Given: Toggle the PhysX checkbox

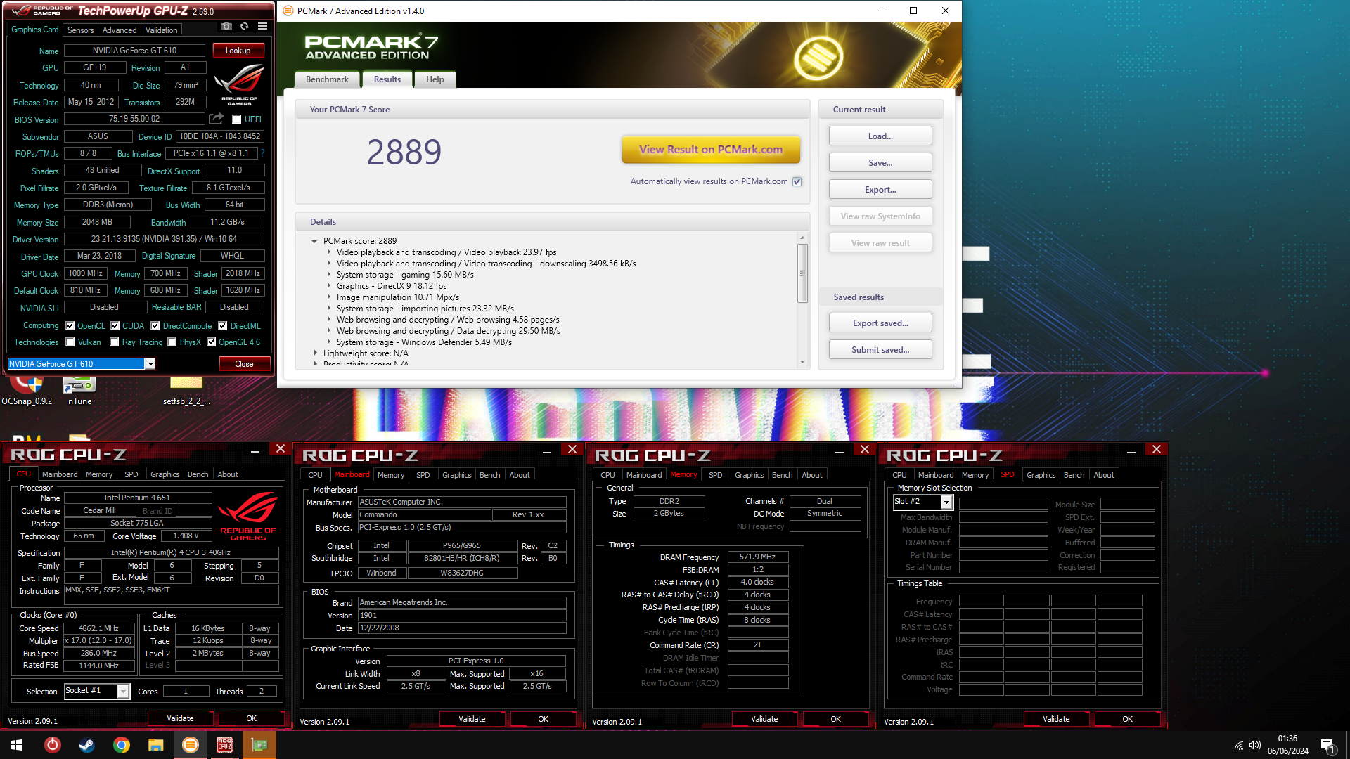Looking at the screenshot, I should click(172, 342).
